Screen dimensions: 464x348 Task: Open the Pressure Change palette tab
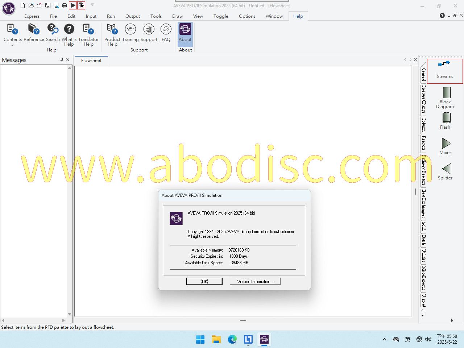coord(423,99)
